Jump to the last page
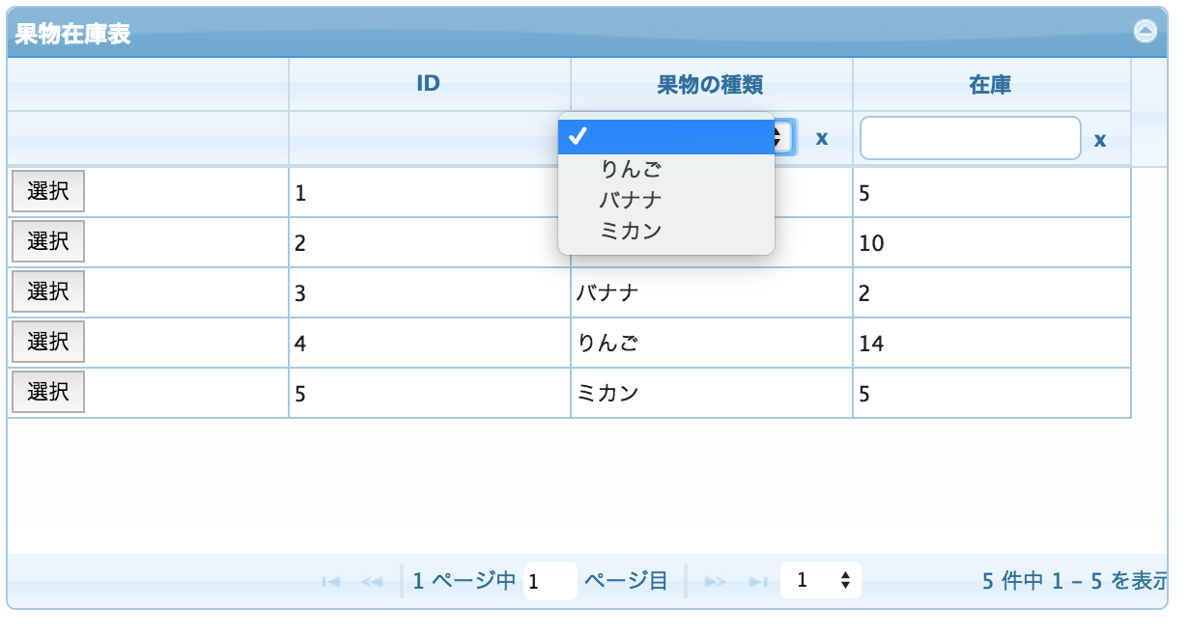This screenshot has height=635, width=1188. [x=757, y=580]
